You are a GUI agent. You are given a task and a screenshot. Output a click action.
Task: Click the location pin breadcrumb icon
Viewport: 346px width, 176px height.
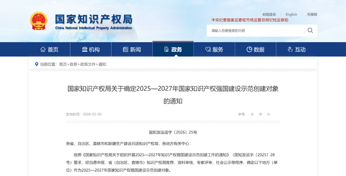37,64
